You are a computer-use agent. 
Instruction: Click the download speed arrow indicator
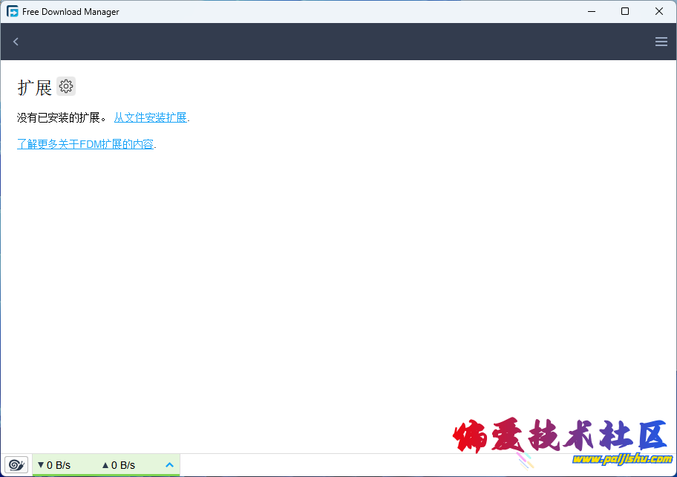41,465
